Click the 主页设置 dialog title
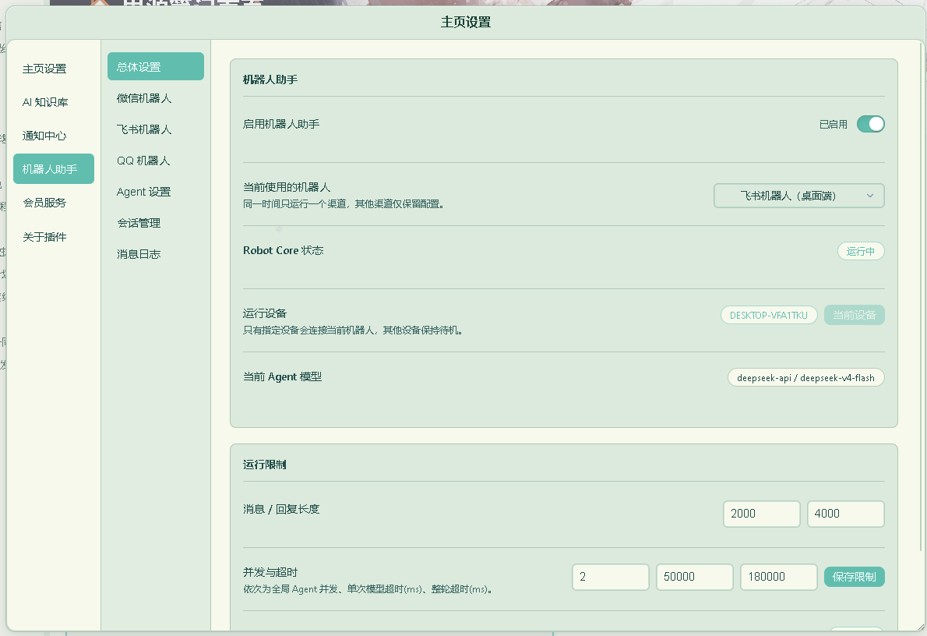Viewport: 927px width, 636px height. tap(465, 22)
